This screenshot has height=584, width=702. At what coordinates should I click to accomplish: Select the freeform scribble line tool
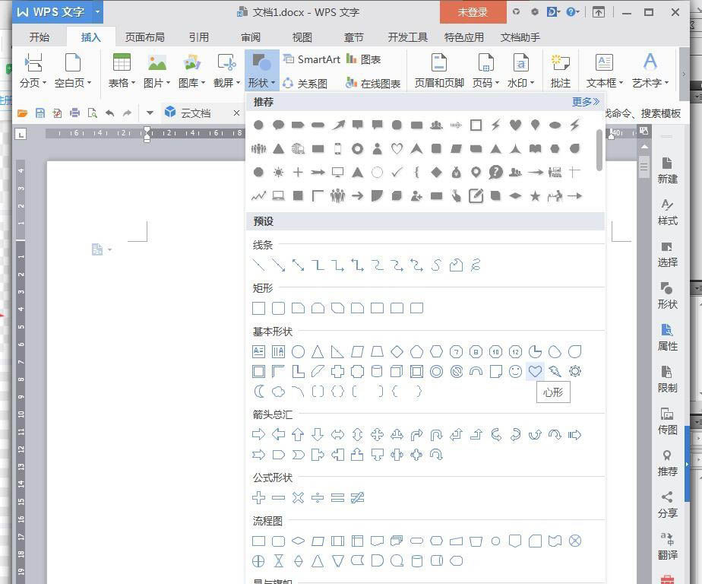pos(476,265)
